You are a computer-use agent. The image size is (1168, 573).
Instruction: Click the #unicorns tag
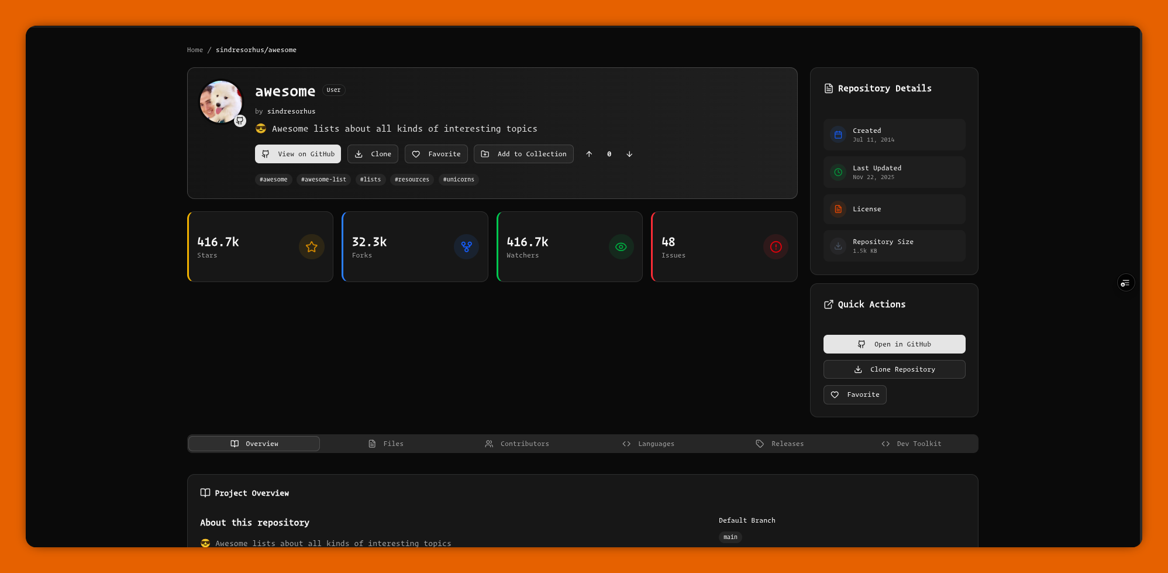click(x=458, y=180)
